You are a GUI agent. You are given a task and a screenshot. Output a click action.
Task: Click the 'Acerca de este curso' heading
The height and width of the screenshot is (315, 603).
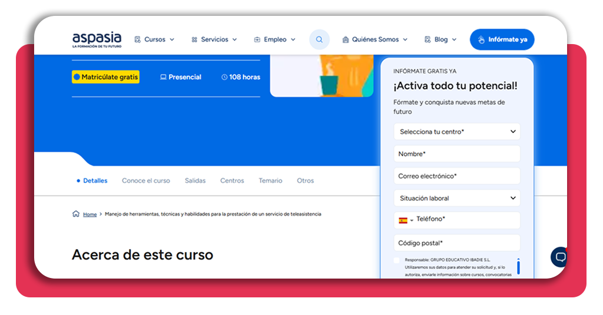coord(143,255)
